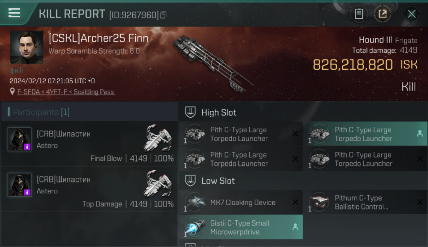Click the MK7 Cloaking Device icon

pyautogui.click(x=195, y=202)
